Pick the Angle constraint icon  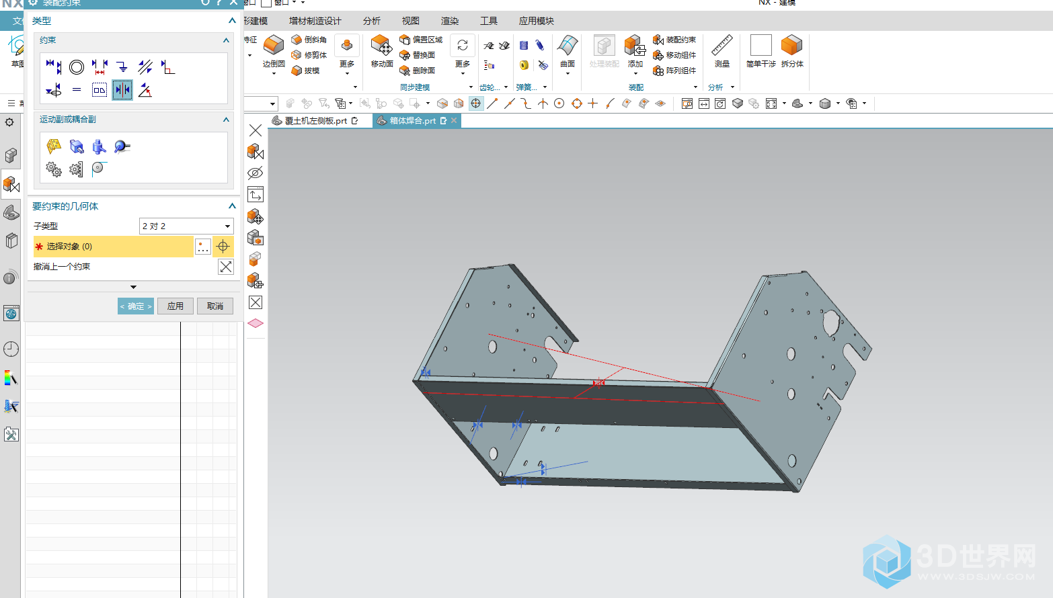coord(145,90)
